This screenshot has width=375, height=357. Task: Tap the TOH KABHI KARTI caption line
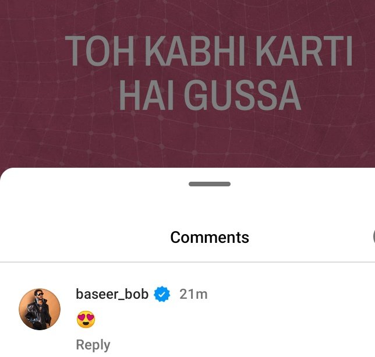[x=209, y=51]
